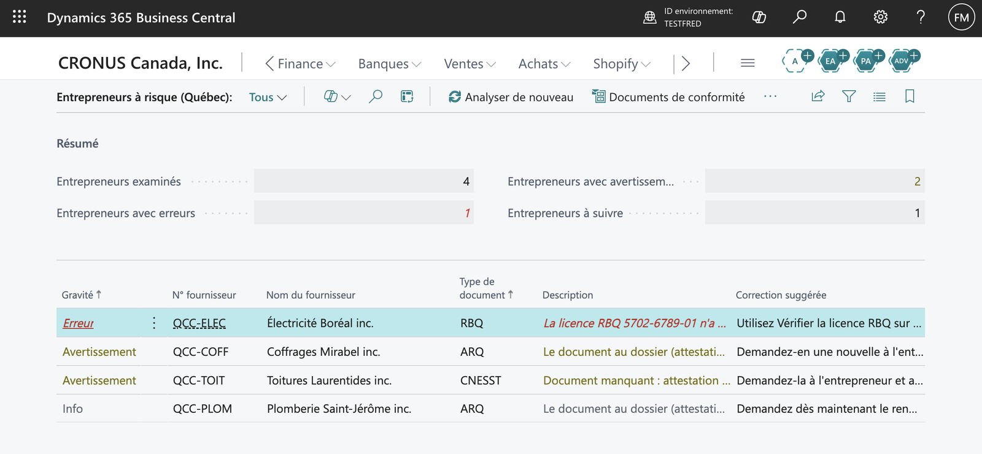Bookmark this page icon
The width and height of the screenshot is (982, 454).
(x=910, y=96)
